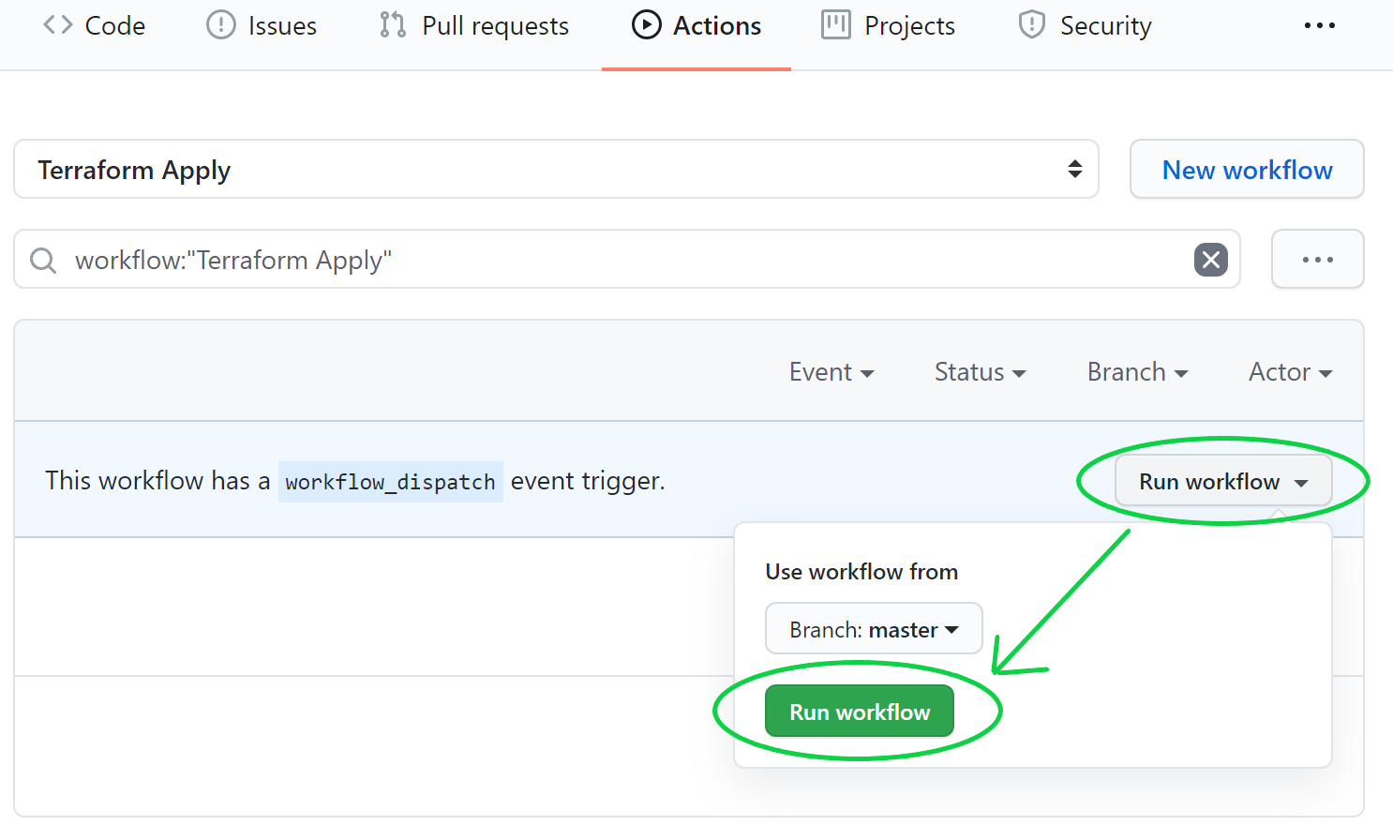Click the search magnifier icon
1393x840 pixels.
pos(43,260)
